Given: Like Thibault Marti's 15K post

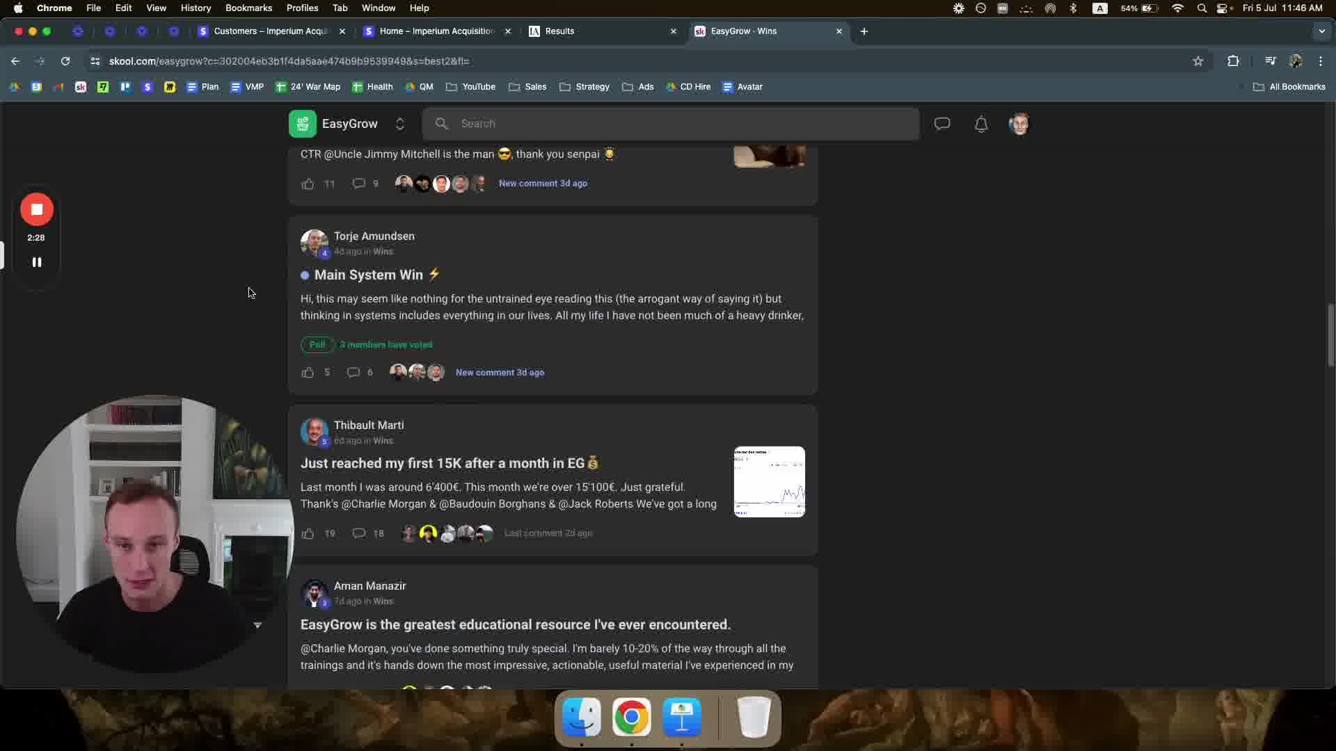Looking at the screenshot, I should (x=308, y=533).
